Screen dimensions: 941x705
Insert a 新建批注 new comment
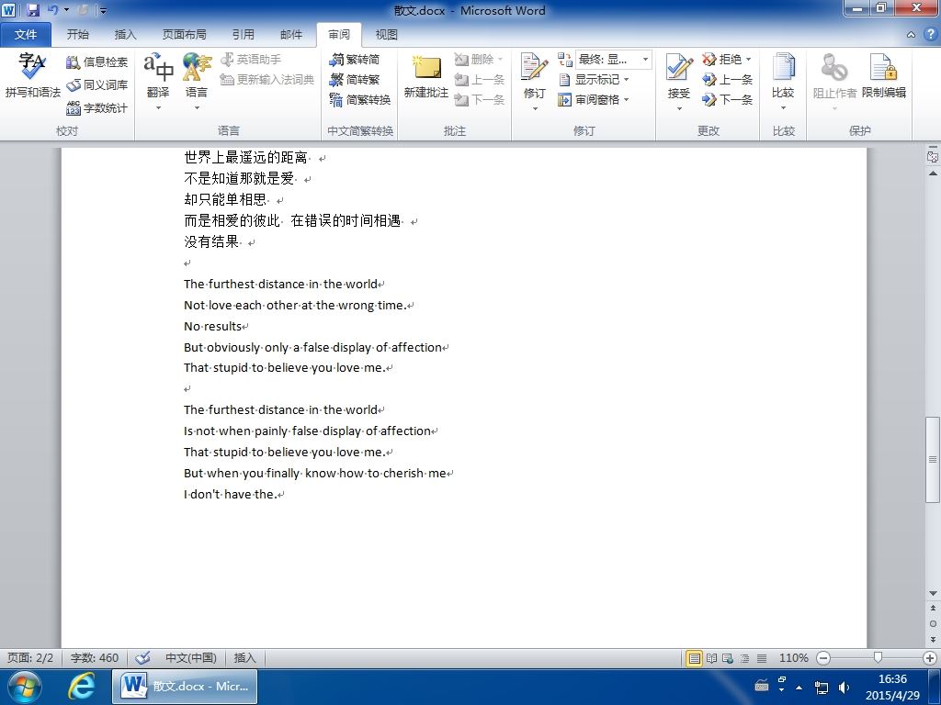pos(426,75)
